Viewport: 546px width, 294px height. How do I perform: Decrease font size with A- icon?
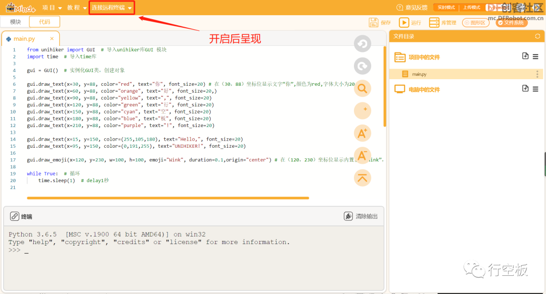pyautogui.click(x=362, y=155)
